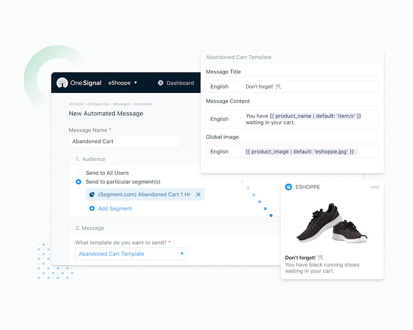Click the OneSignal logo icon
Image resolution: width=413 pixels, height=330 pixels.
(x=62, y=83)
